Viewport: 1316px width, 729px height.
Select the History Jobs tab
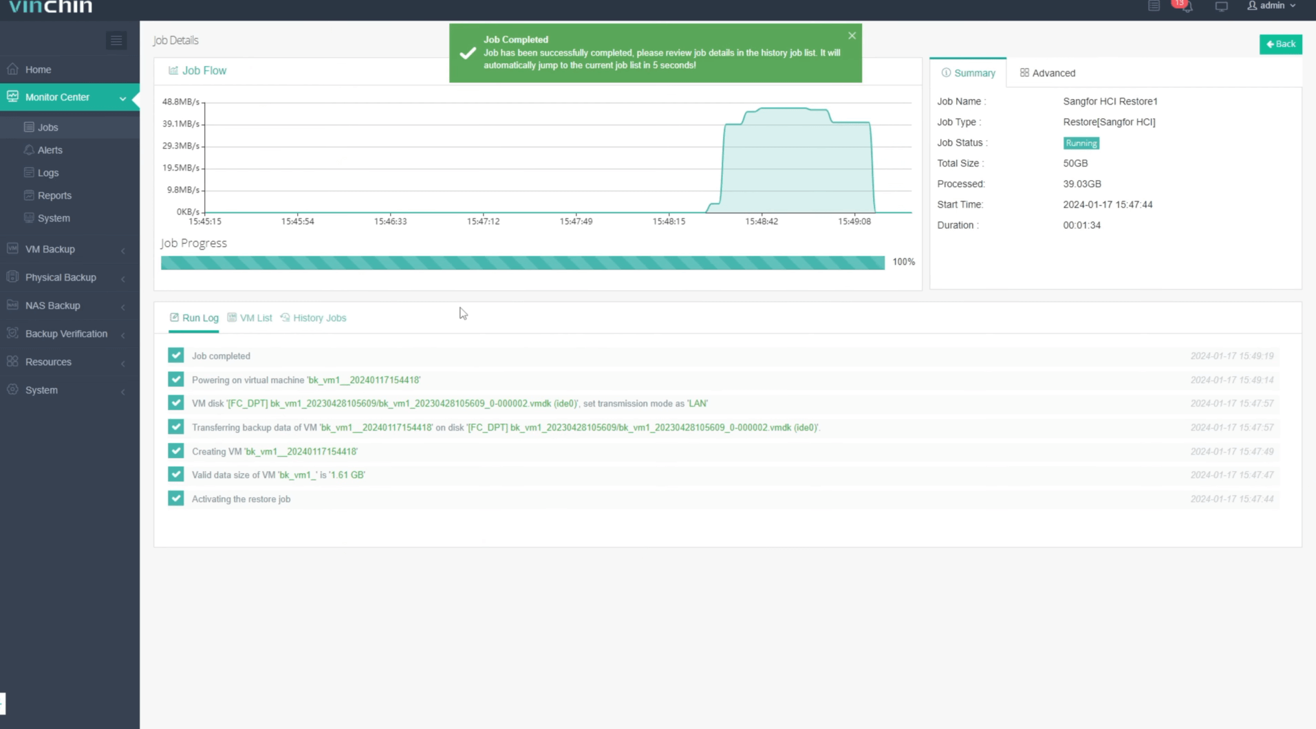(x=314, y=318)
